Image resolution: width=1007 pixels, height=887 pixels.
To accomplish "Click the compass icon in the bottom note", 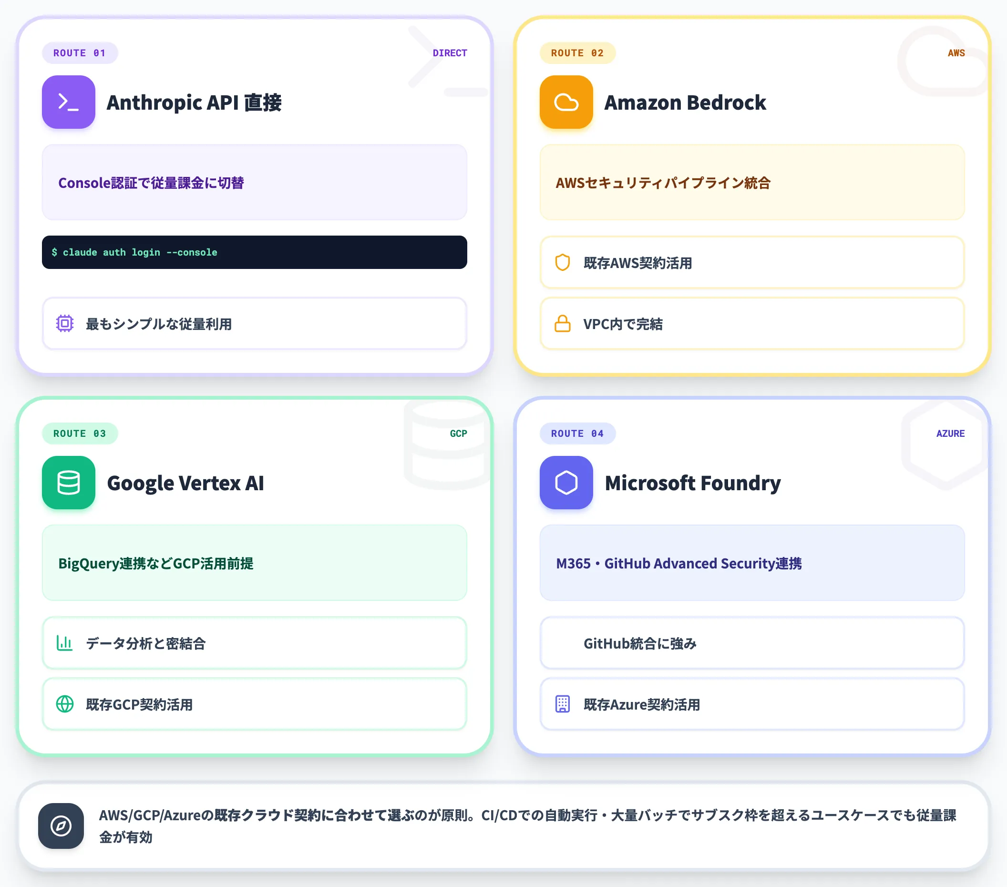I will (x=61, y=826).
